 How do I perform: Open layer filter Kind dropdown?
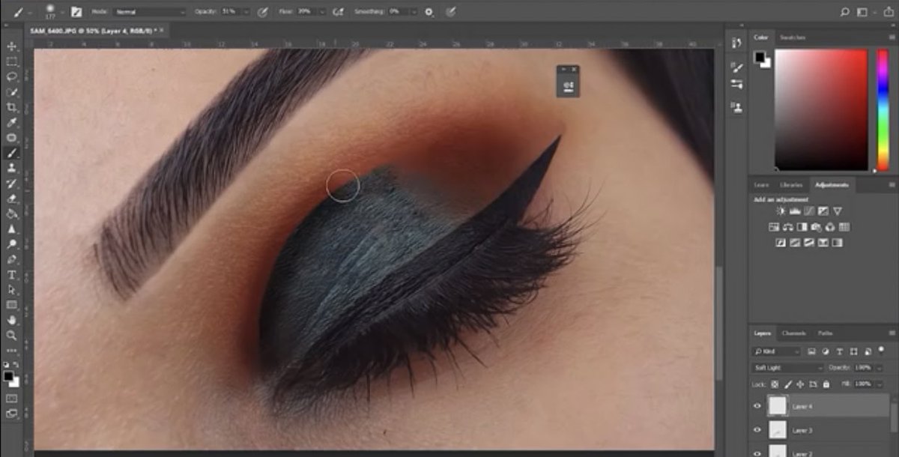pos(776,351)
